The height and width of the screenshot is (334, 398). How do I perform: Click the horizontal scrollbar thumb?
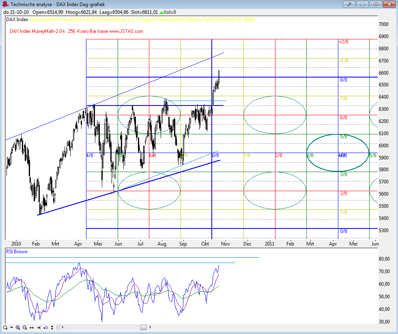pyautogui.click(x=143, y=328)
